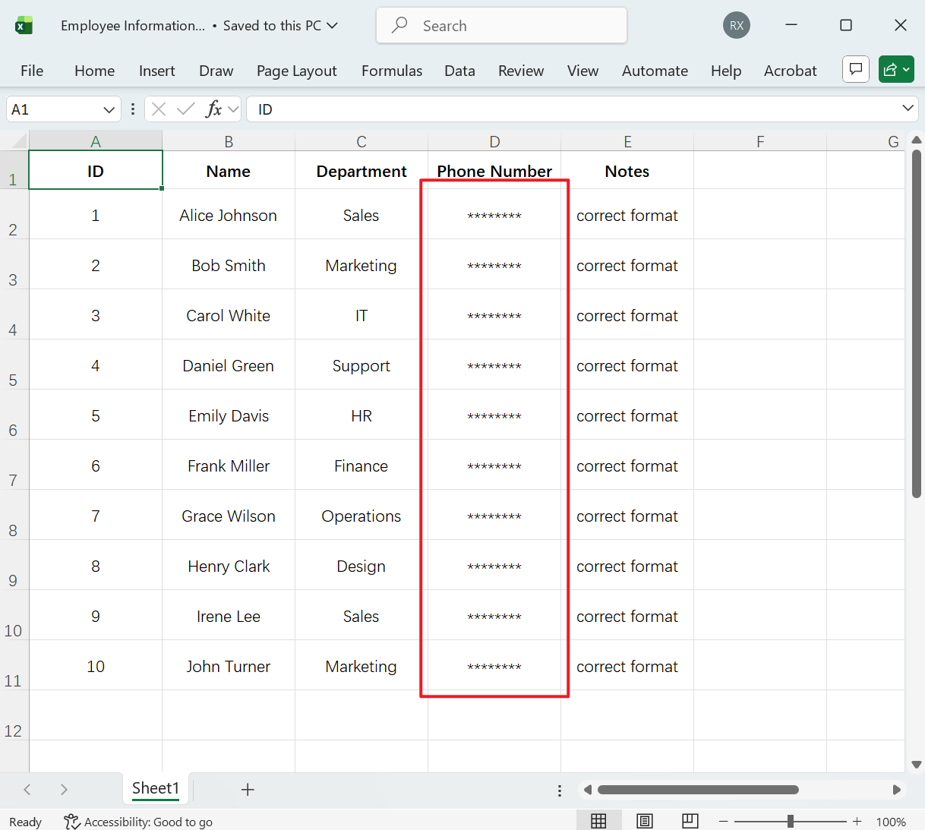Click the previous sheet navigation arrow
The image size is (925, 830).
(x=27, y=790)
